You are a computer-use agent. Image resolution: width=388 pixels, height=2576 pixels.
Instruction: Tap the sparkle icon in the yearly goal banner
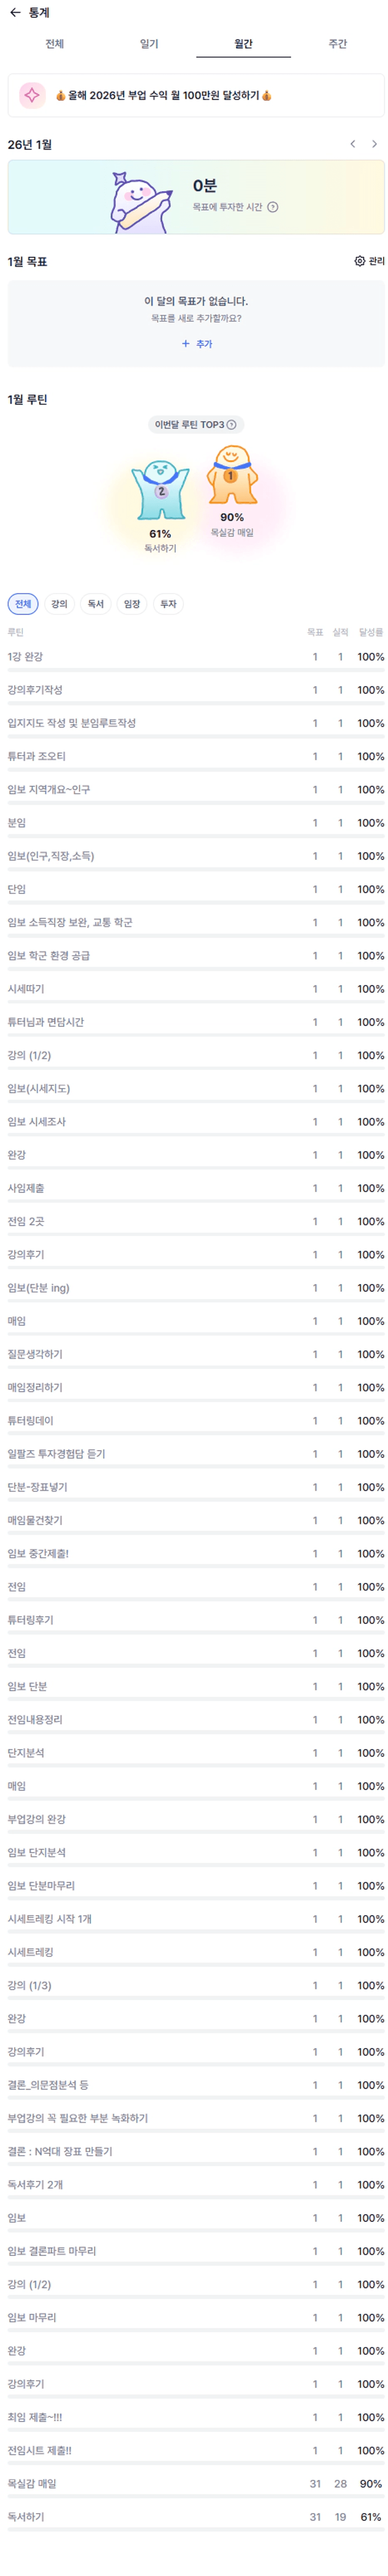click(32, 95)
